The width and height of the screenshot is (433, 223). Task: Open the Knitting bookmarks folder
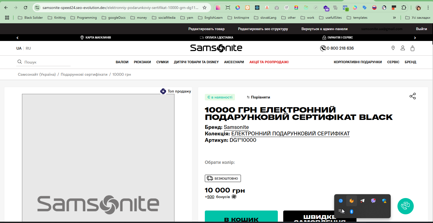(x=57, y=18)
